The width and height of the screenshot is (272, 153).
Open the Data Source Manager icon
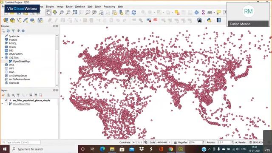pos(6,20)
